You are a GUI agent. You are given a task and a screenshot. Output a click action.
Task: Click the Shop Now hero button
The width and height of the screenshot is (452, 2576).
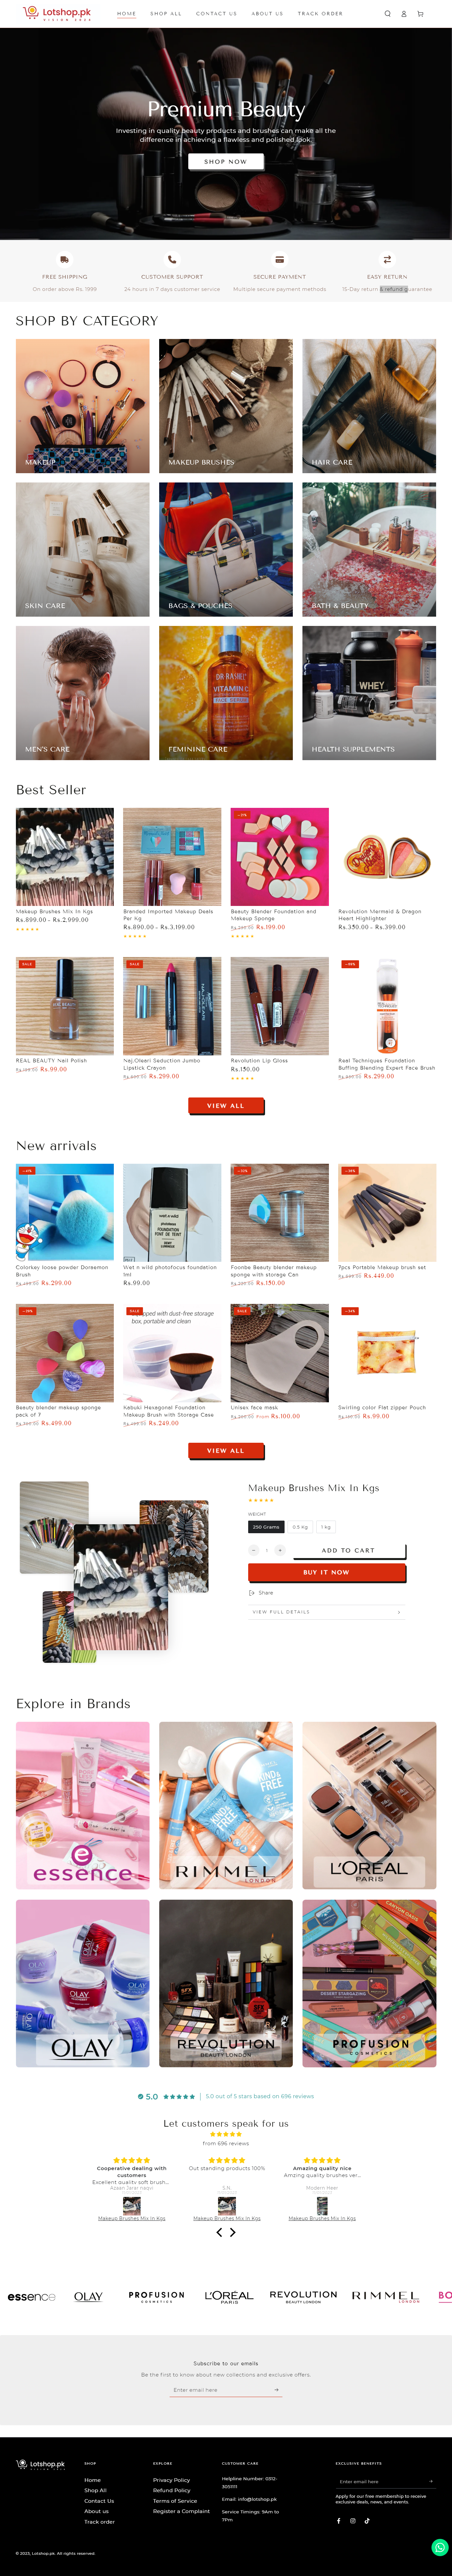coord(225,161)
